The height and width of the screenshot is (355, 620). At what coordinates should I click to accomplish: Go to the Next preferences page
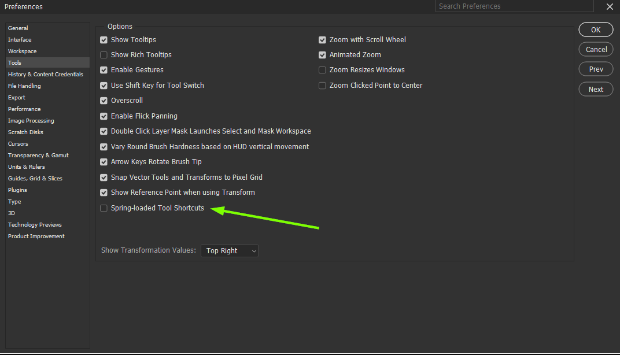(596, 89)
